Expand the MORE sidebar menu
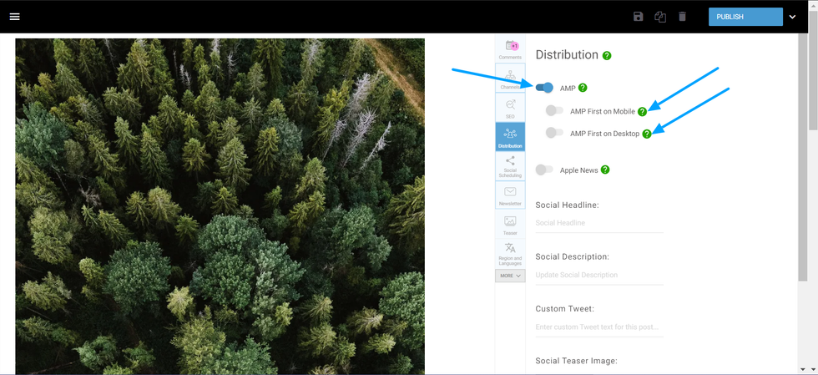 (510, 276)
